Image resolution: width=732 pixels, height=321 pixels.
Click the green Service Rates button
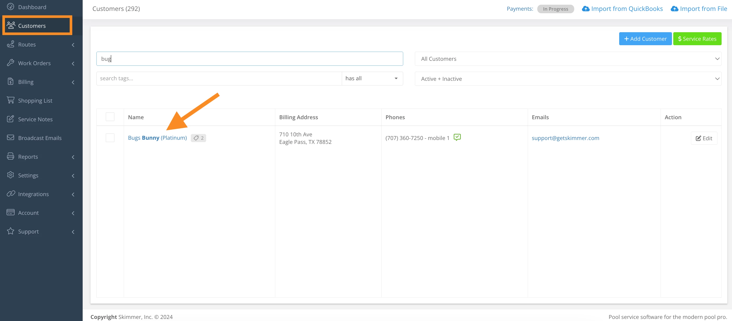[x=697, y=39]
